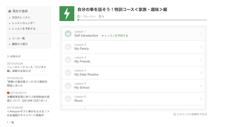Open Lesson 5 My School via right chevron
Viewport: 225px width, 127px height.
(201, 86)
